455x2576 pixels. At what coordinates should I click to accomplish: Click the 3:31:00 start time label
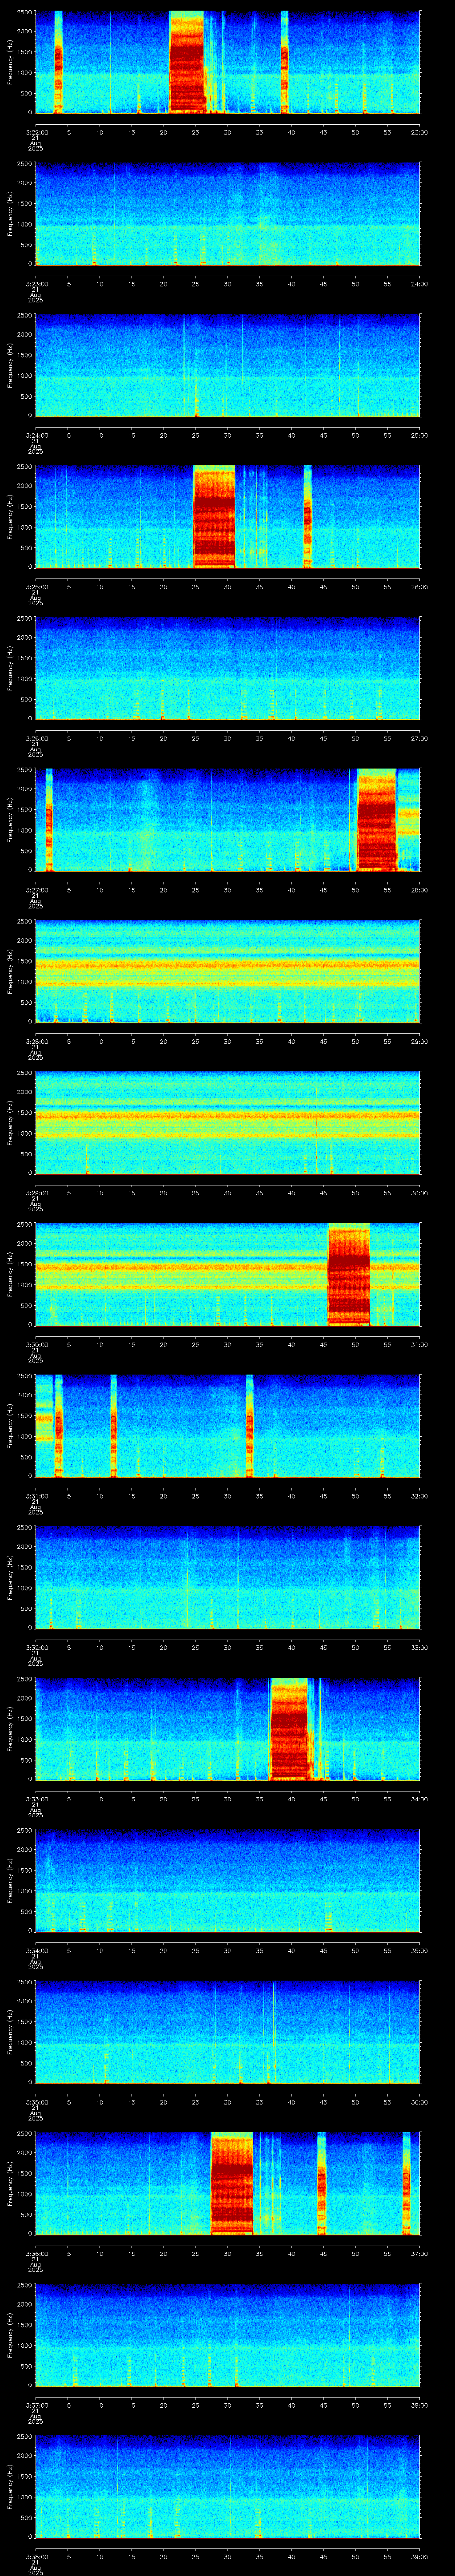36,1496
